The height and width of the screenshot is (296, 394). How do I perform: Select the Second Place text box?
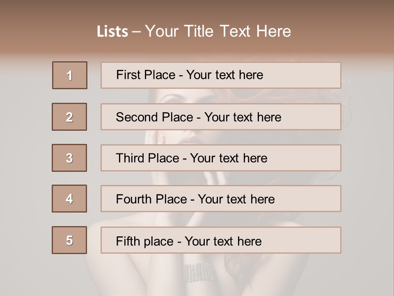point(221,117)
